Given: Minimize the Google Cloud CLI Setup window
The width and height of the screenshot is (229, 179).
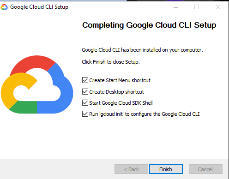Looking at the screenshot, I should pos(176,7).
